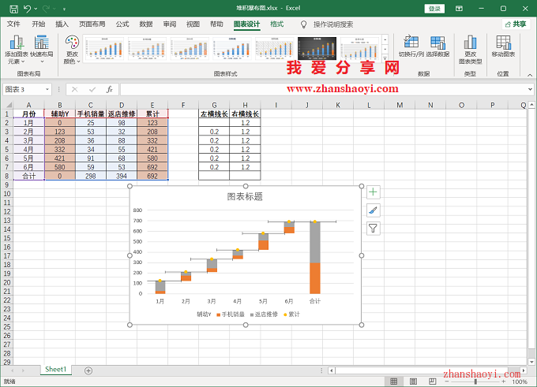The image size is (537, 387).
Task: Open Quick Access Toolbar customize arrow
Action: point(65,9)
